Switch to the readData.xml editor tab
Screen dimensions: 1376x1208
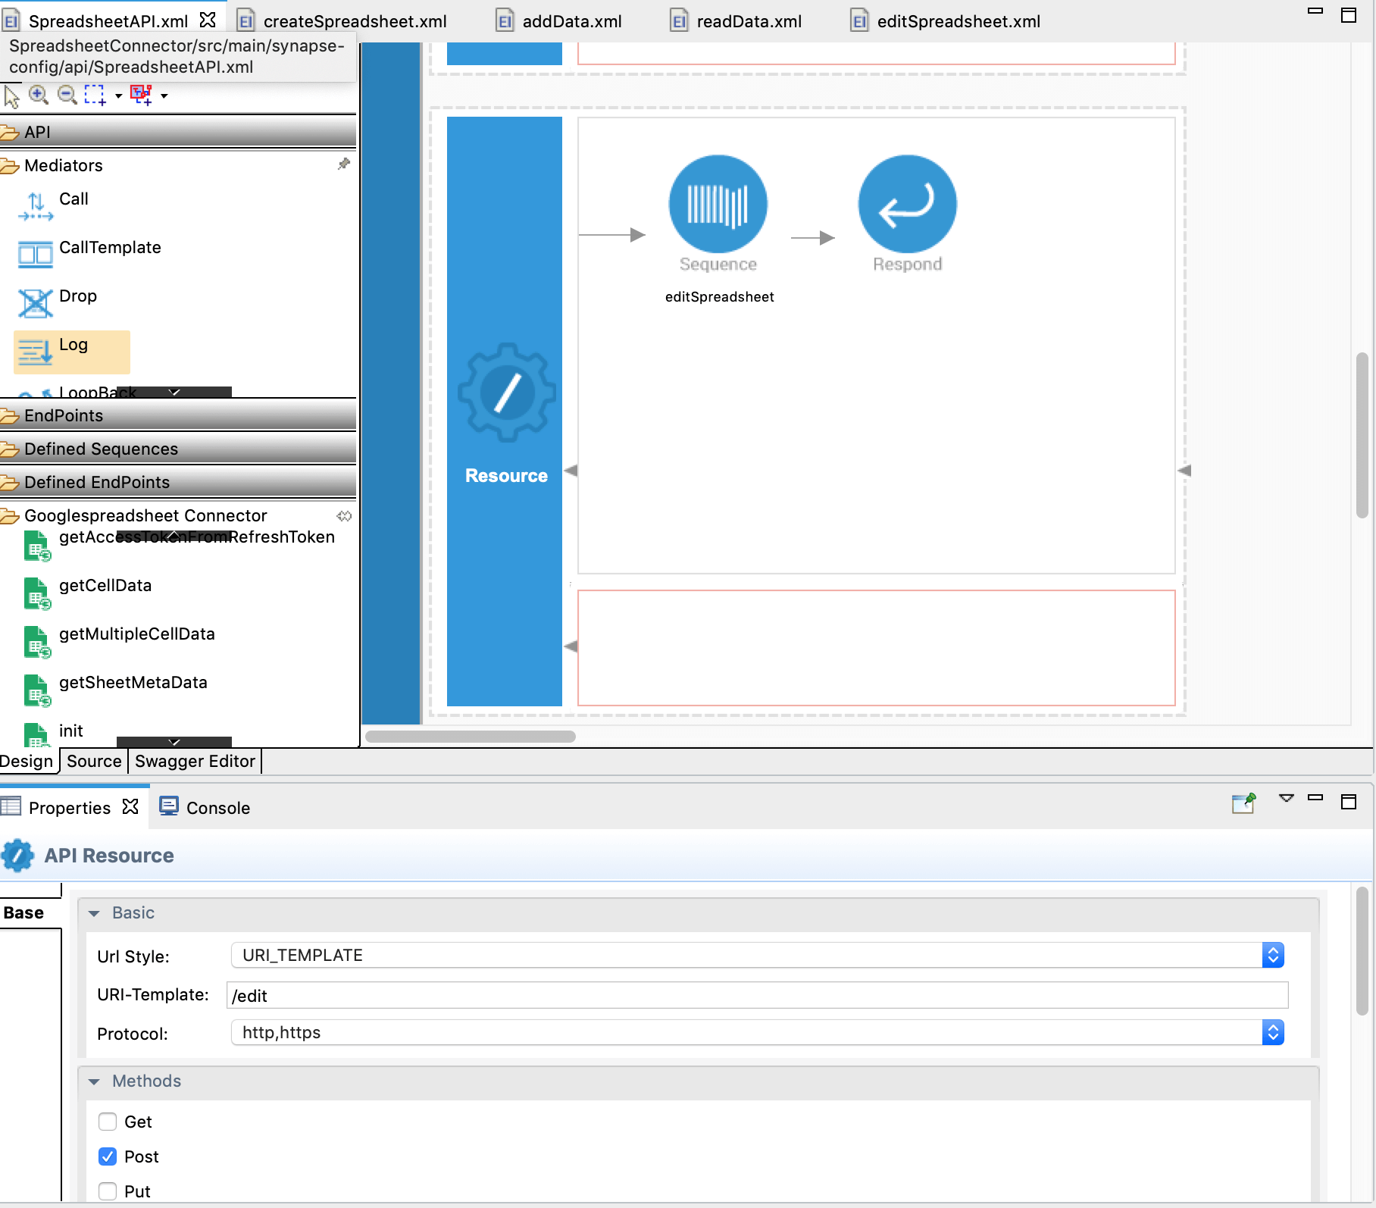pos(749,21)
